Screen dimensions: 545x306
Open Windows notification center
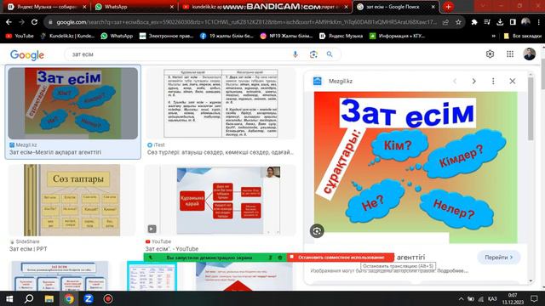[534, 298]
